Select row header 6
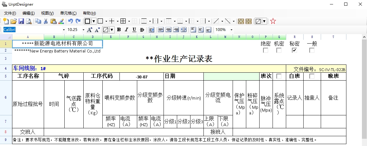367x146 pixels. pyautogui.click(x=6, y=98)
